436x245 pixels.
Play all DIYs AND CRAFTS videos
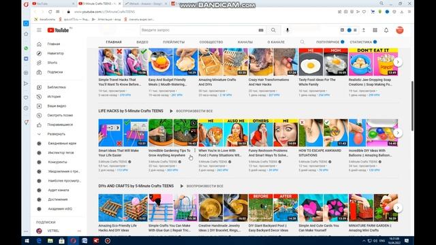coord(202,186)
